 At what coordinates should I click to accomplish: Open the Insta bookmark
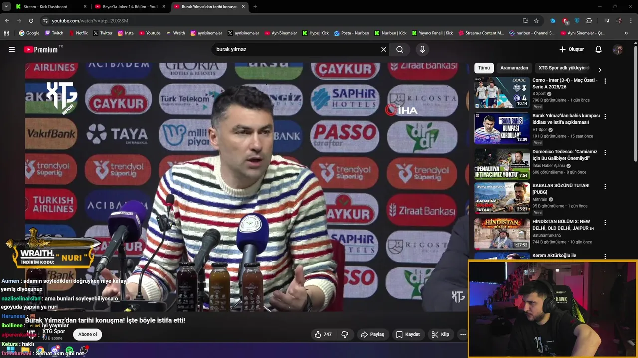[x=126, y=33]
